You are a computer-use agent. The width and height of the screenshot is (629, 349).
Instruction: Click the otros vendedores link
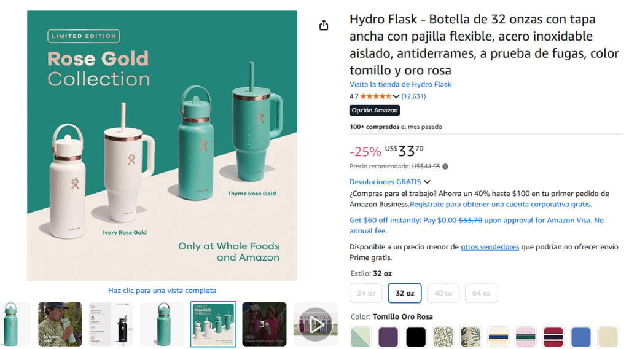pos(490,247)
